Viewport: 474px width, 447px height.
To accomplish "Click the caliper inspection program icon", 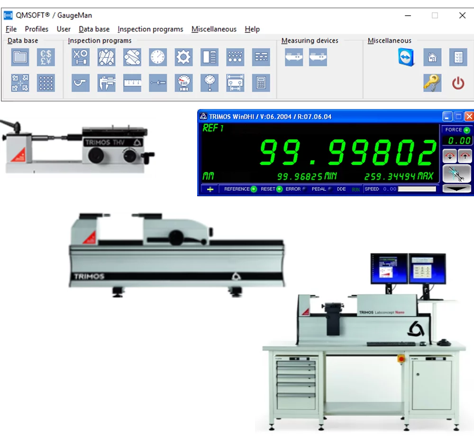I will coord(107,82).
